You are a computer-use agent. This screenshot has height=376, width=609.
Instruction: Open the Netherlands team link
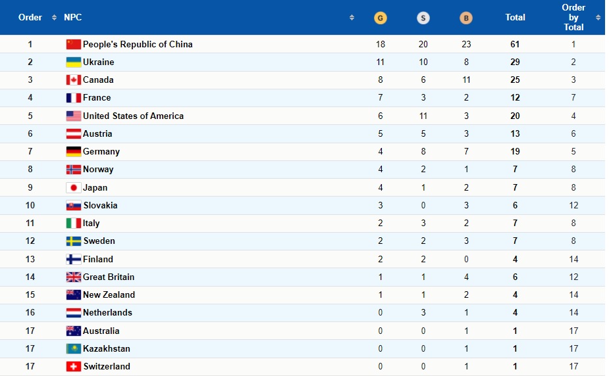(x=107, y=312)
